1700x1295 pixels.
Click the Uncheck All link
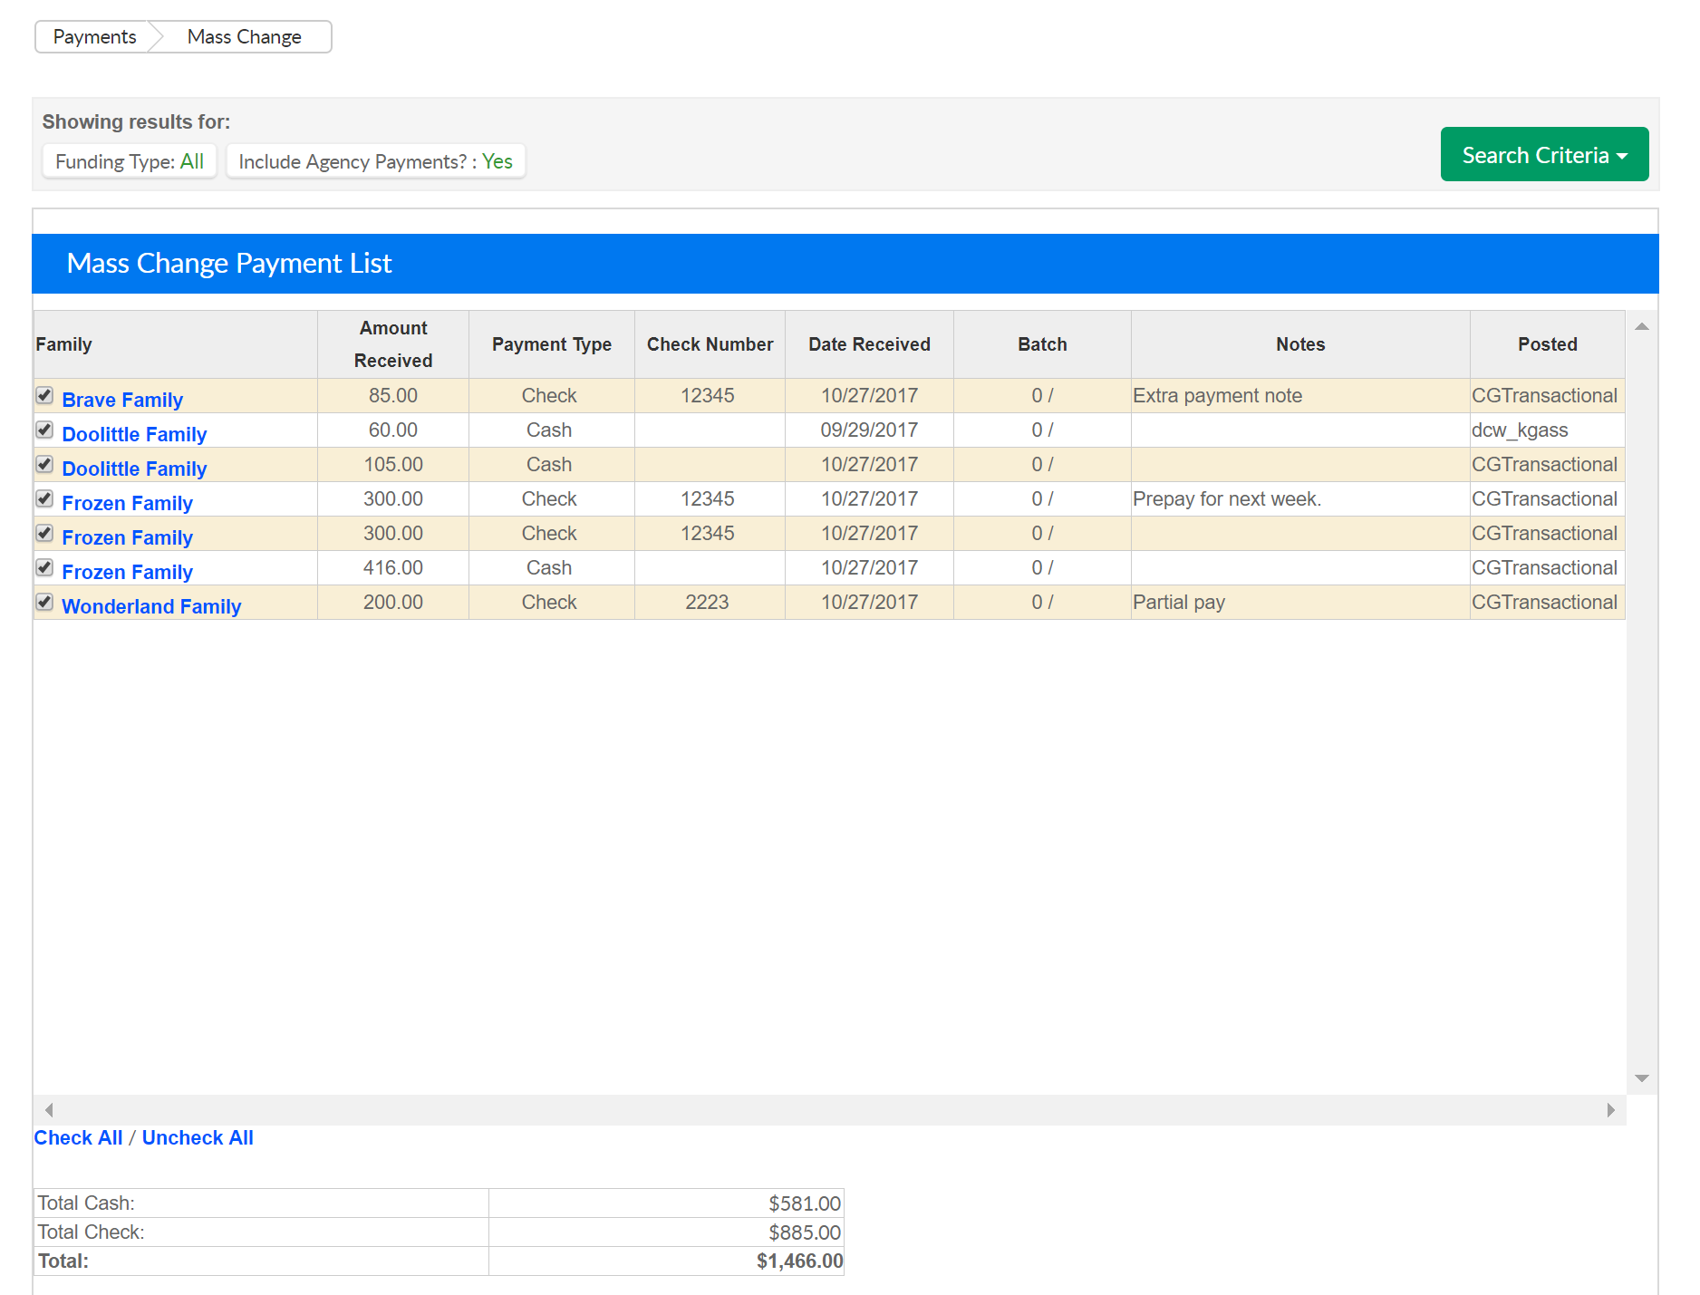pos(198,1137)
